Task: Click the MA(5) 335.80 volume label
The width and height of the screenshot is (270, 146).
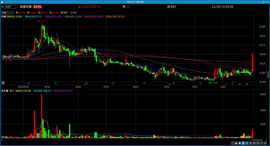Action: pos(23,91)
